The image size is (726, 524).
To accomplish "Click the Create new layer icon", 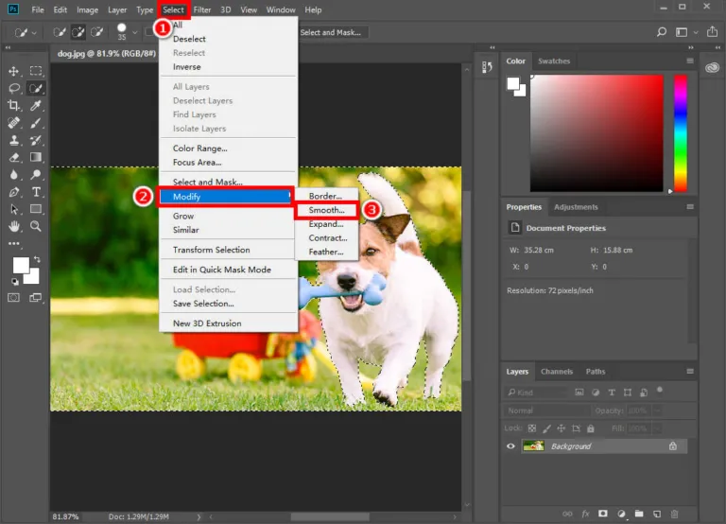I will click(x=657, y=514).
